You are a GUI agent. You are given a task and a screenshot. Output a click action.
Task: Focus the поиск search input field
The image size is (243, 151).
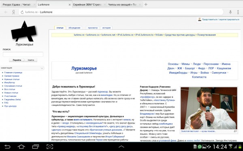point(23,54)
